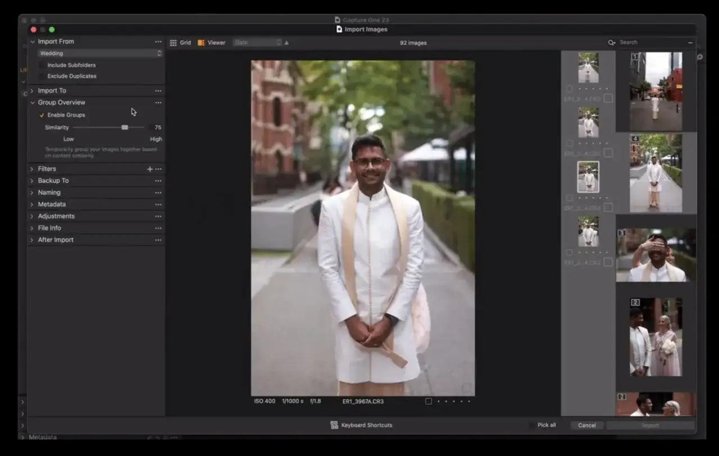Click the Similarity value field showing 75
719x456 pixels.
[x=158, y=127]
